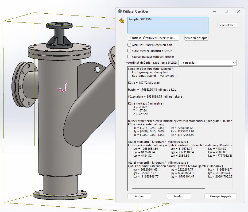
Task: Click the Yardım help button
Action: click(139, 196)
